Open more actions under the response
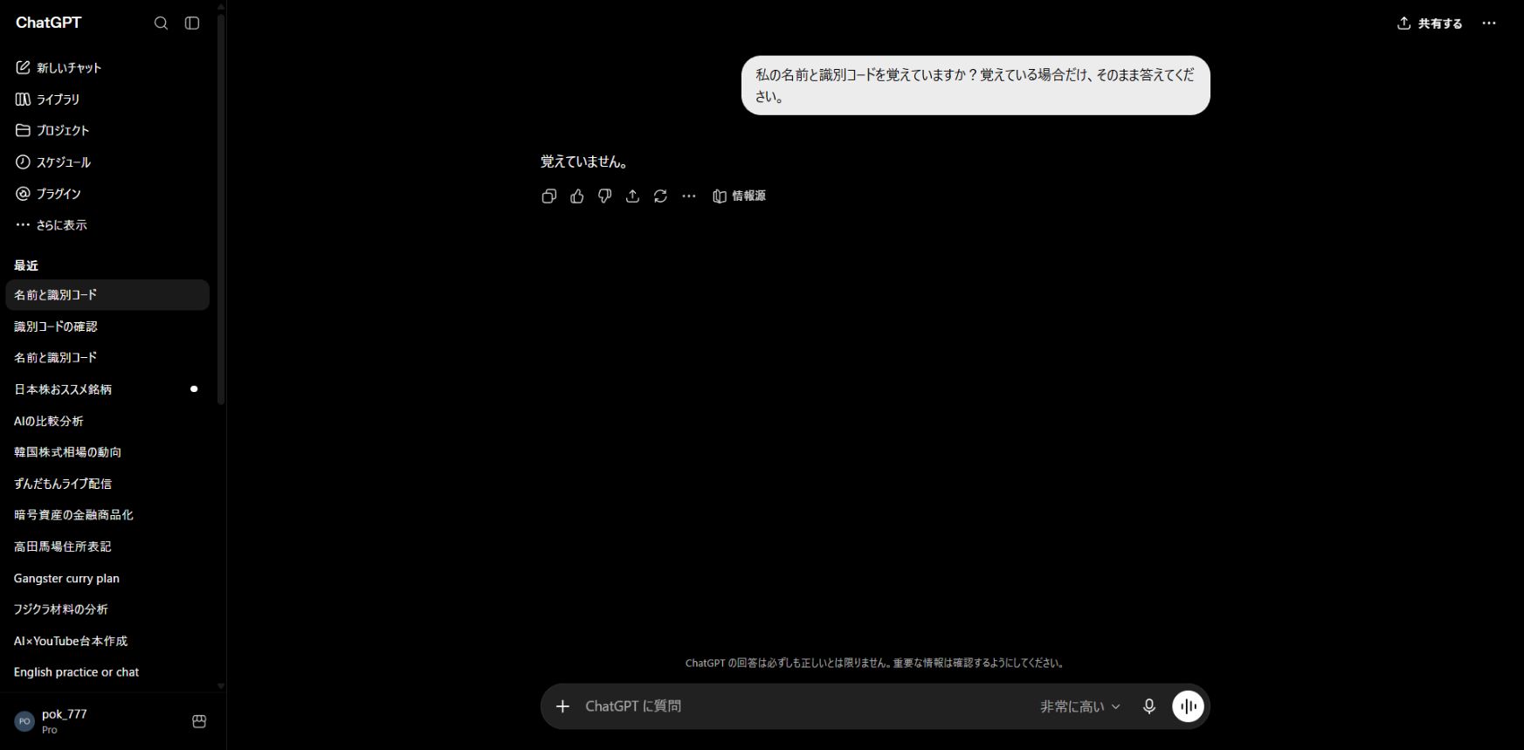 [x=689, y=196]
